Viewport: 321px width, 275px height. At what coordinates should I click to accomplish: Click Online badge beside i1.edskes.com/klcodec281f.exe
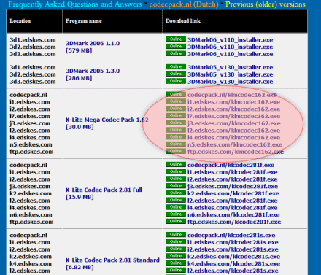point(176,171)
